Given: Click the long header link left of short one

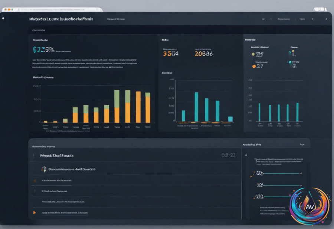Looking at the screenshot, I should [284, 19].
